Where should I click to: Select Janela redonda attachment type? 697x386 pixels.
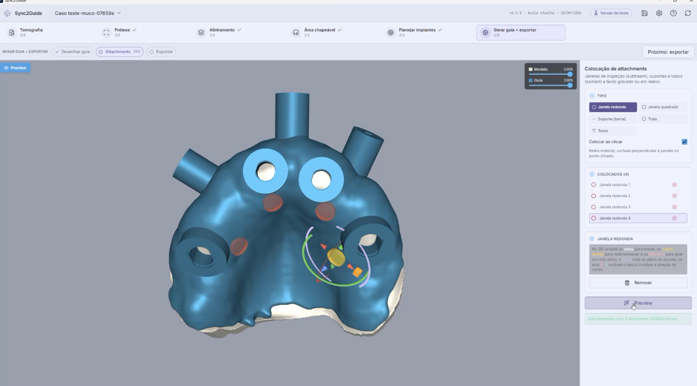pos(613,107)
